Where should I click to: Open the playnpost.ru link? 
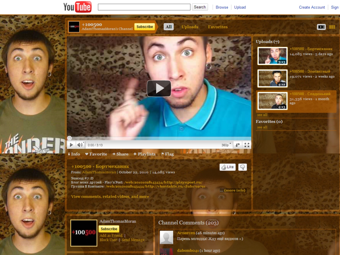tap(163, 182)
